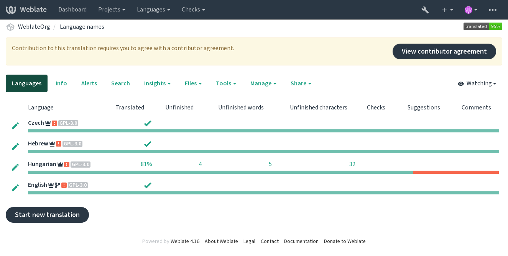Click Start new translation button
Screen dimensions: 508x256
47,215
